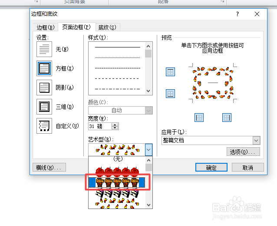277x226 pixels.
Task: Cancel with the 取消 button
Action: [247, 167]
